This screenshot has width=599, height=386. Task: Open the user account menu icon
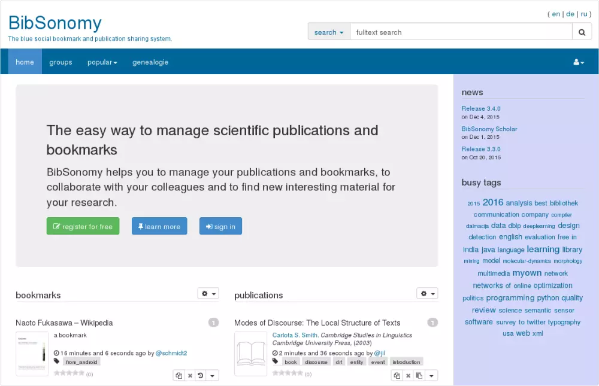[x=579, y=62]
